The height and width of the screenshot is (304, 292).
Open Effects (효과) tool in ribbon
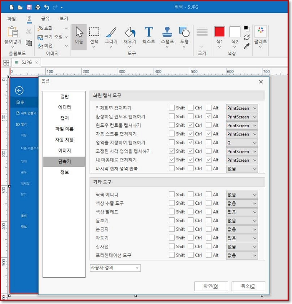click(45, 28)
